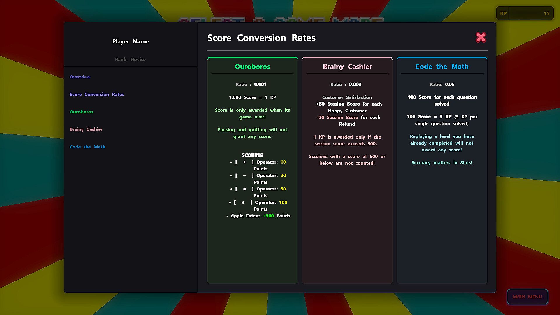Select Score Conversion Rates sidebar item
The width and height of the screenshot is (560, 315).
point(97,94)
